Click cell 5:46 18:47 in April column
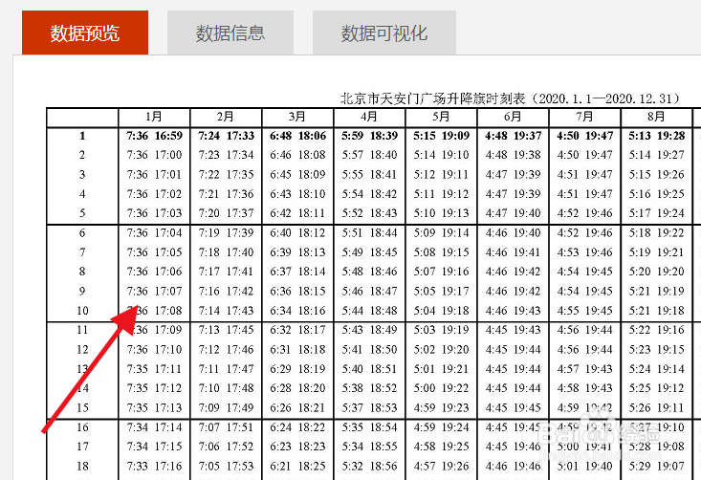Viewport: 701px width, 480px height. click(369, 292)
